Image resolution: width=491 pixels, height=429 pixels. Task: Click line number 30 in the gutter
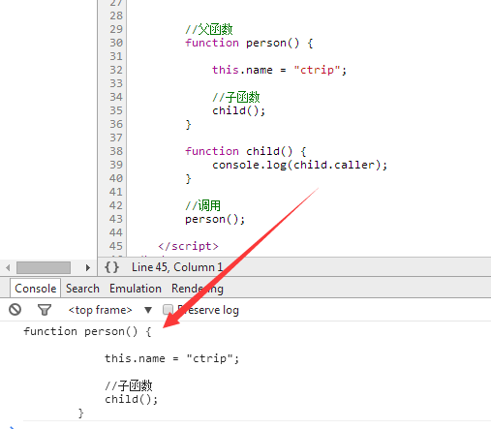click(x=116, y=43)
